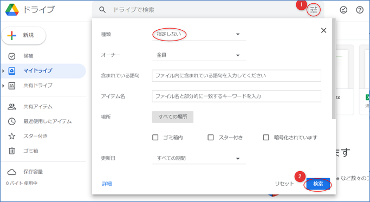Open the 種類 dropdown
Viewport: 370px width, 202px height.
[x=199, y=35]
